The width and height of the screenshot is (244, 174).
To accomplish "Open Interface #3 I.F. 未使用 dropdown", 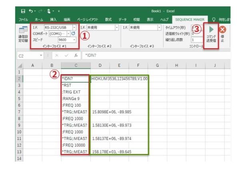I will 159,28.
